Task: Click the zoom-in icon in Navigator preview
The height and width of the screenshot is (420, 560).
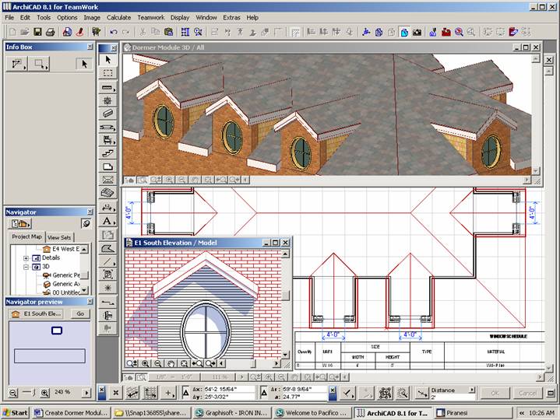Action: pyautogui.click(x=44, y=393)
